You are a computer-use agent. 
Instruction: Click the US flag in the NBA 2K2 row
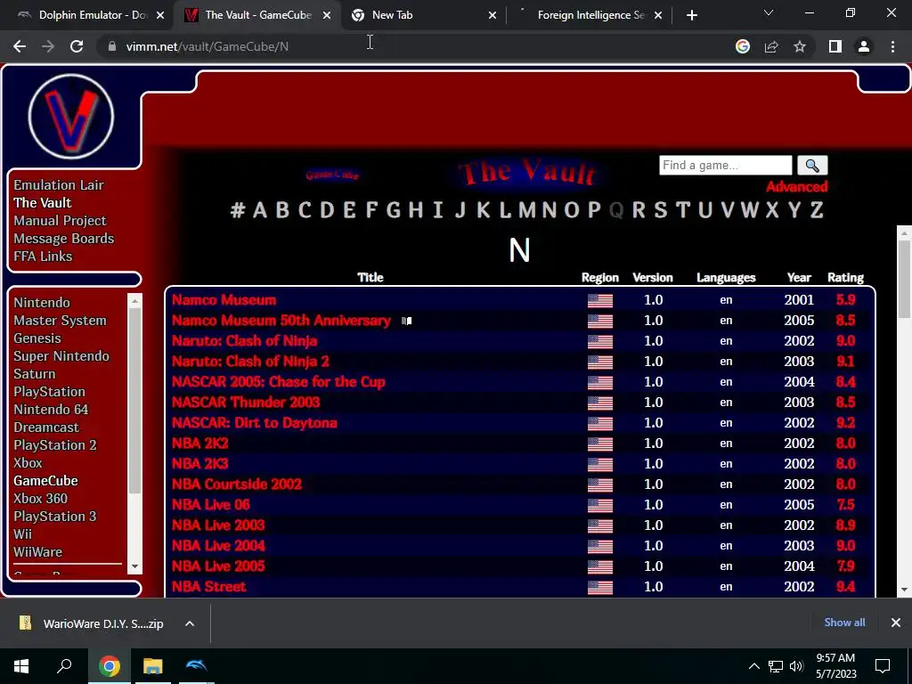tap(599, 444)
